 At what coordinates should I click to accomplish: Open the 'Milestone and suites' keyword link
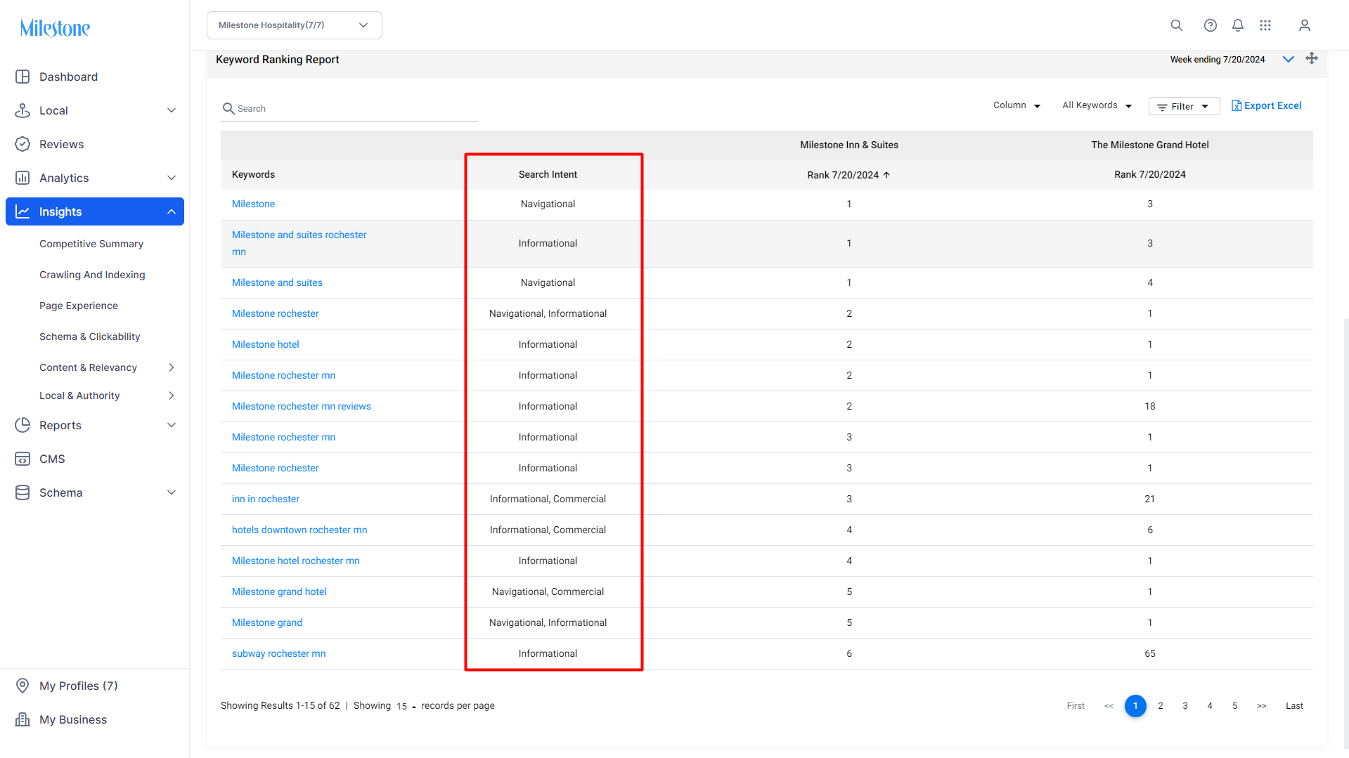[x=277, y=282]
